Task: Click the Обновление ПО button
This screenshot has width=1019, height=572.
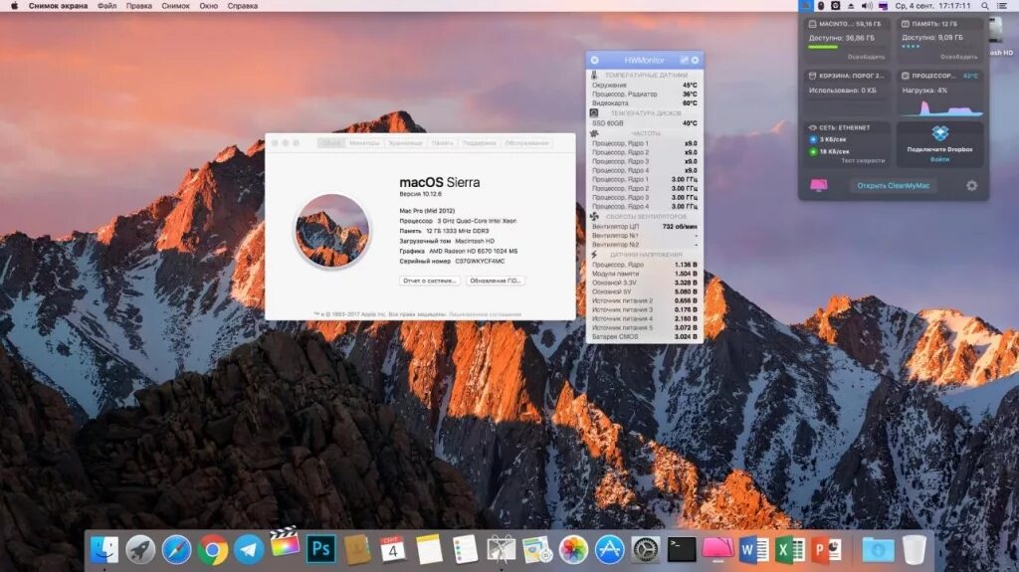Action: (x=496, y=281)
